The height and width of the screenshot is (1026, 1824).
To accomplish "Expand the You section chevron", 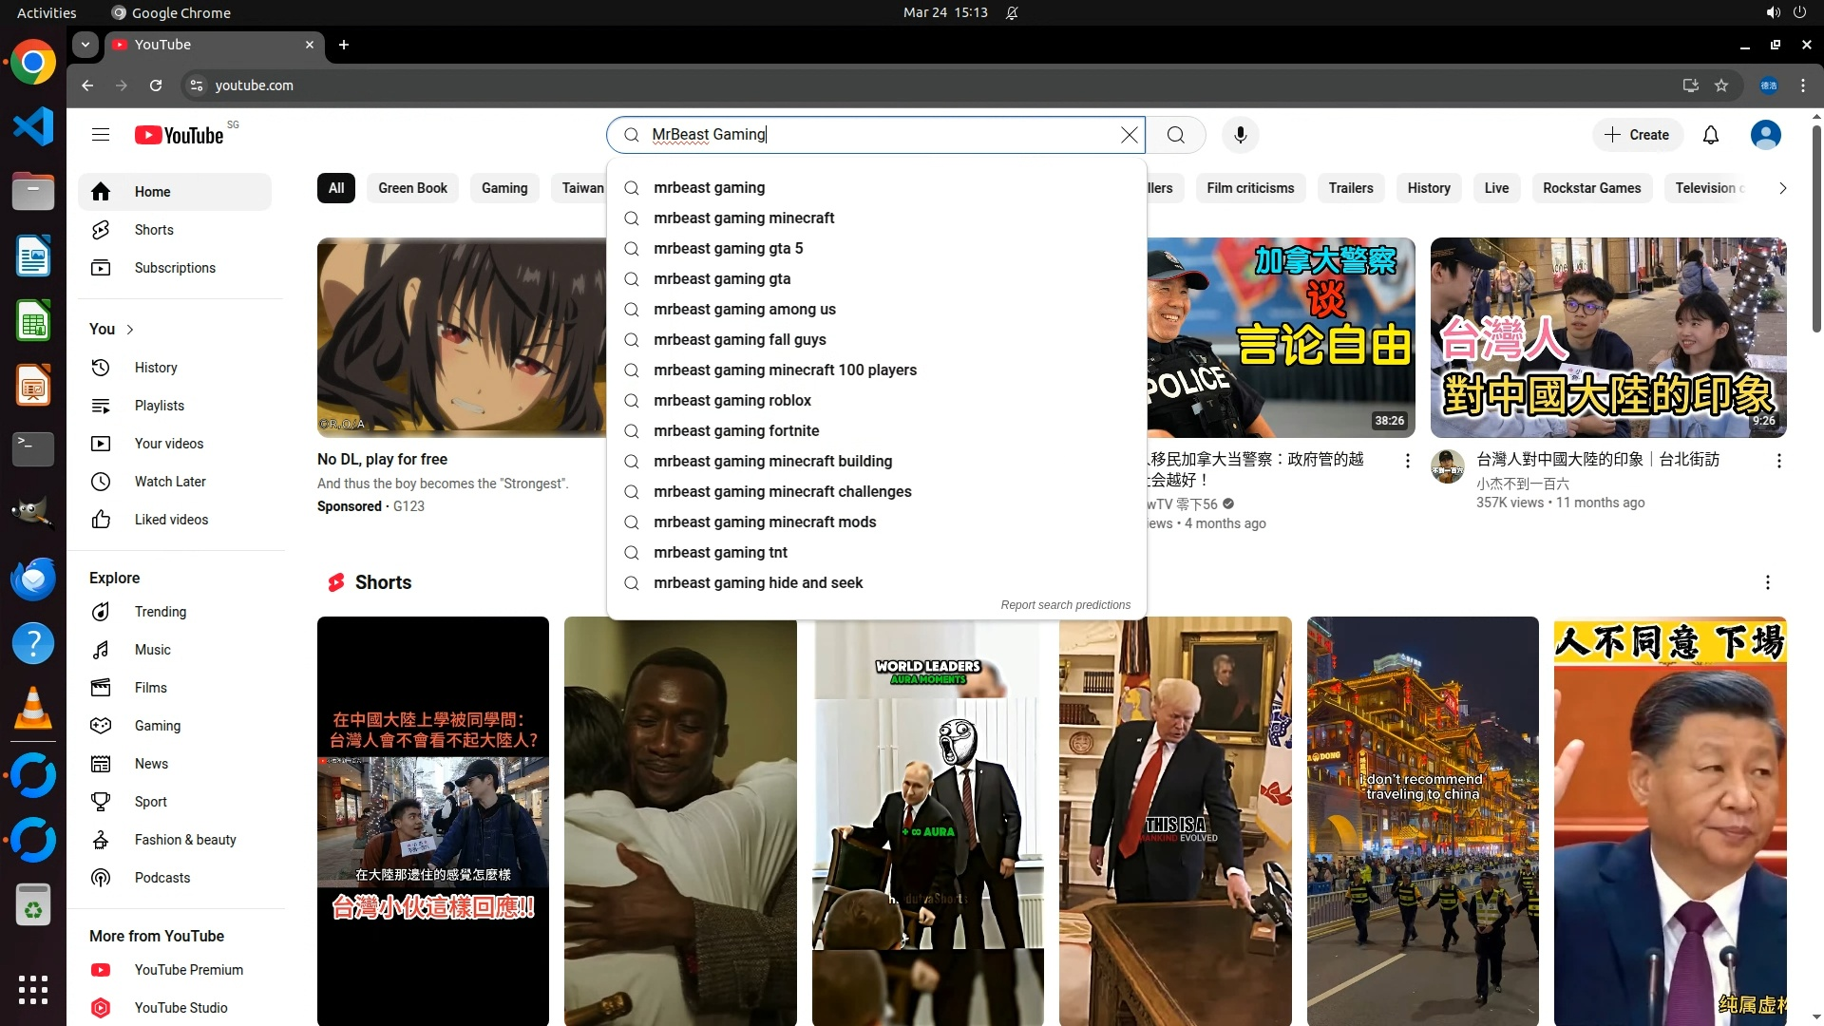I will [130, 330].
